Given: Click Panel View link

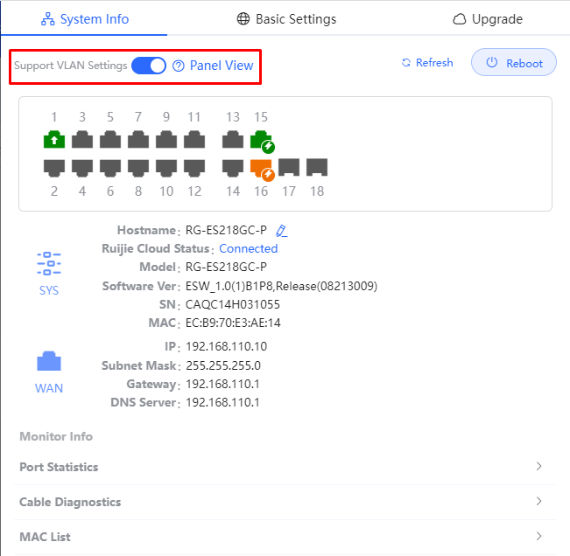Looking at the screenshot, I should pos(222,66).
